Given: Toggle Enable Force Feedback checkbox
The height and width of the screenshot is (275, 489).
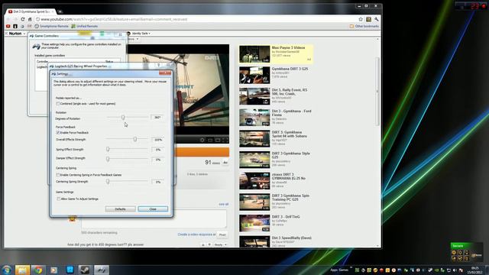Looking at the screenshot, I should [x=58, y=132].
